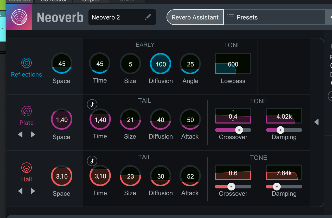Select the Reflections engine icon
Viewport: 332px width, 218px height.
pos(26,62)
